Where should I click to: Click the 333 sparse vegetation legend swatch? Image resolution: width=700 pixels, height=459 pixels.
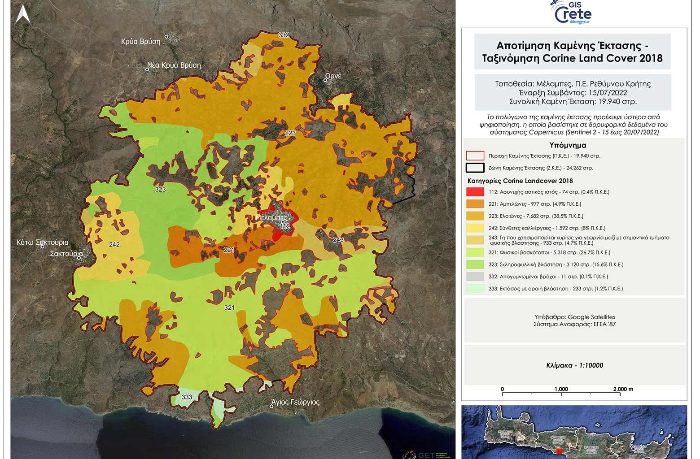tap(475, 289)
